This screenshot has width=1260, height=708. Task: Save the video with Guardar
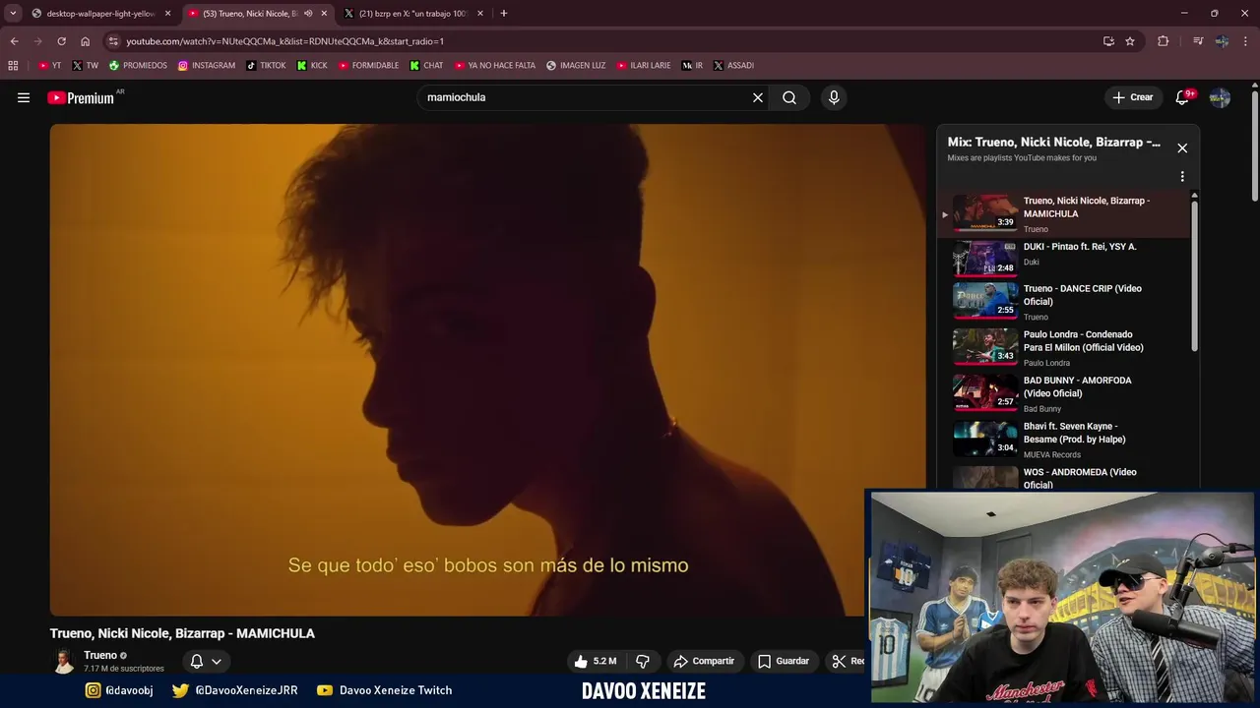pos(784,661)
